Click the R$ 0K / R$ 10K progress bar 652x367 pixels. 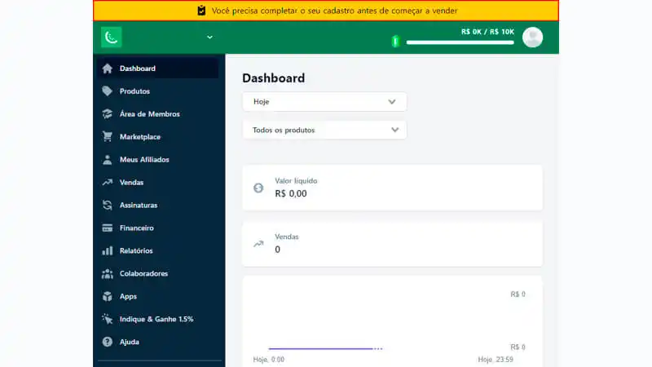click(460, 42)
